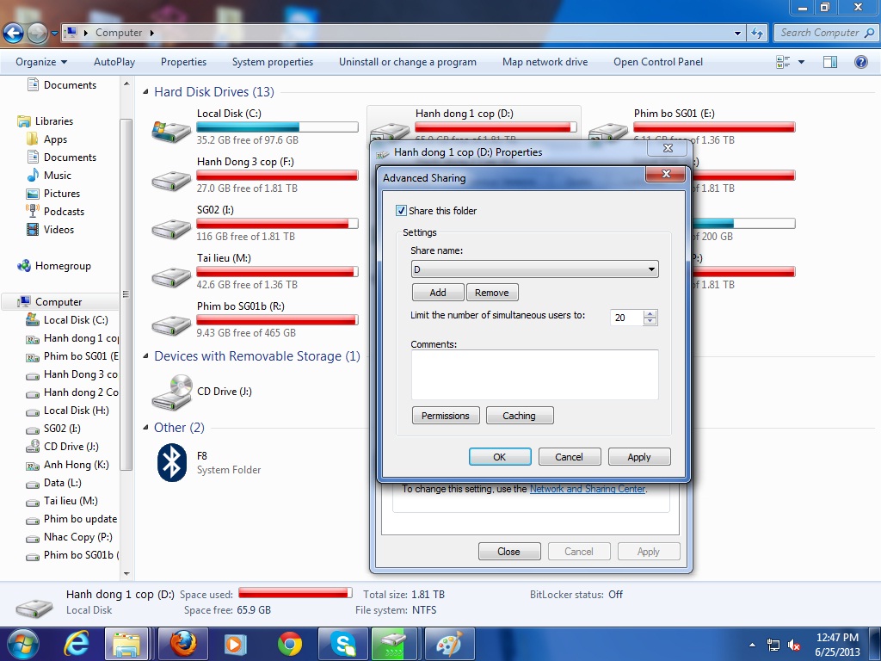The height and width of the screenshot is (661, 881).
Task: Click AutoPlay in the toolbar
Action: click(x=114, y=62)
